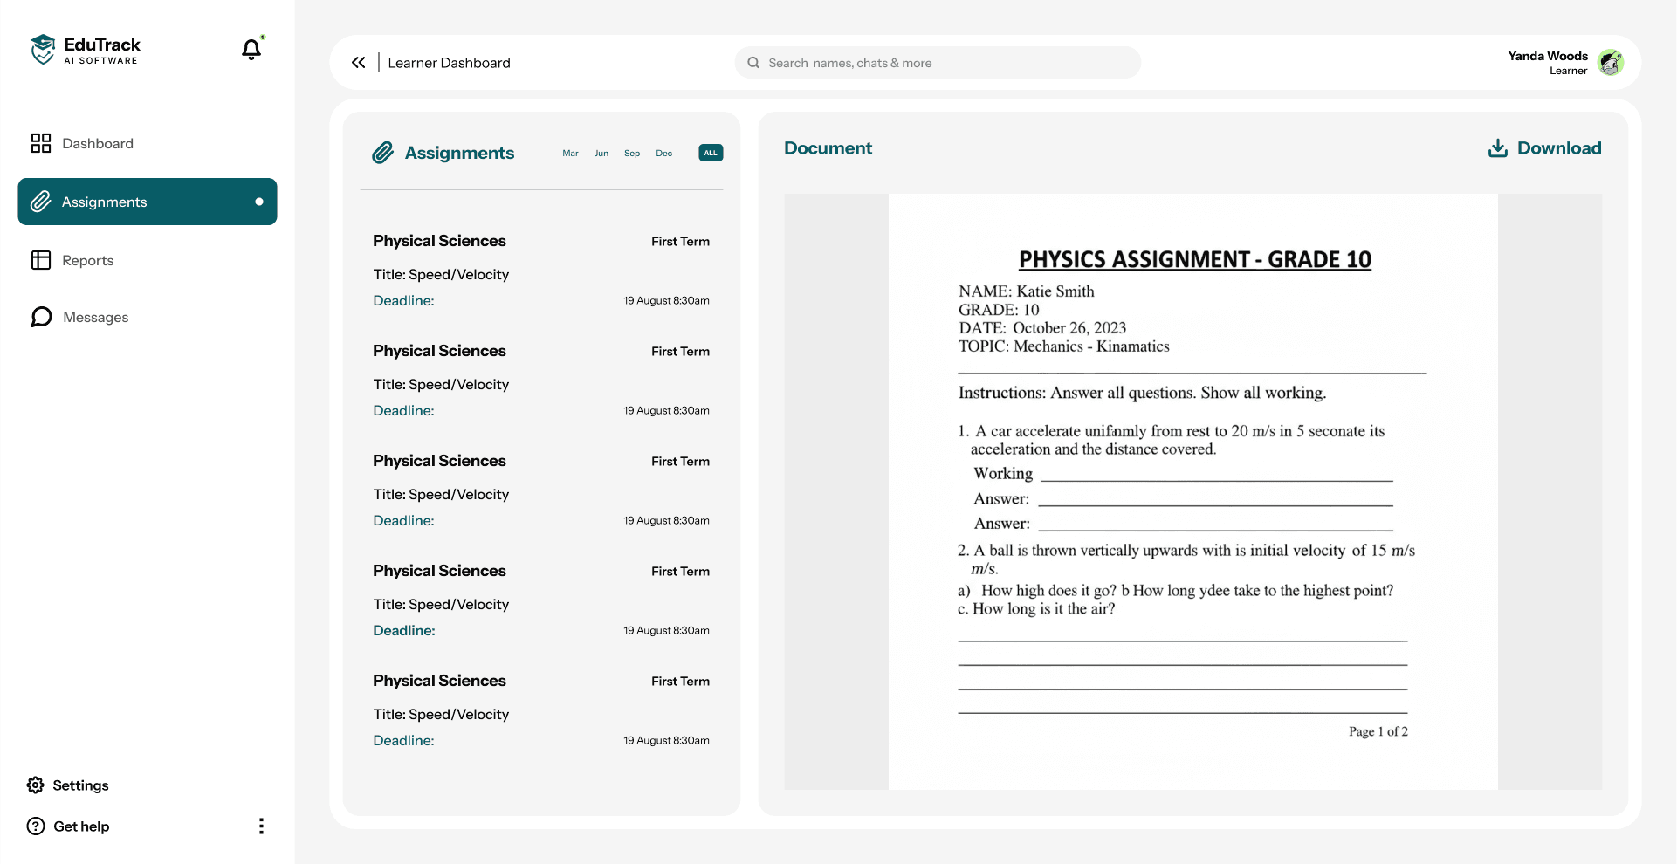Image resolution: width=1677 pixels, height=864 pixels.
Task: Click the search magnifier icon
Action: [x=753, y=62]
